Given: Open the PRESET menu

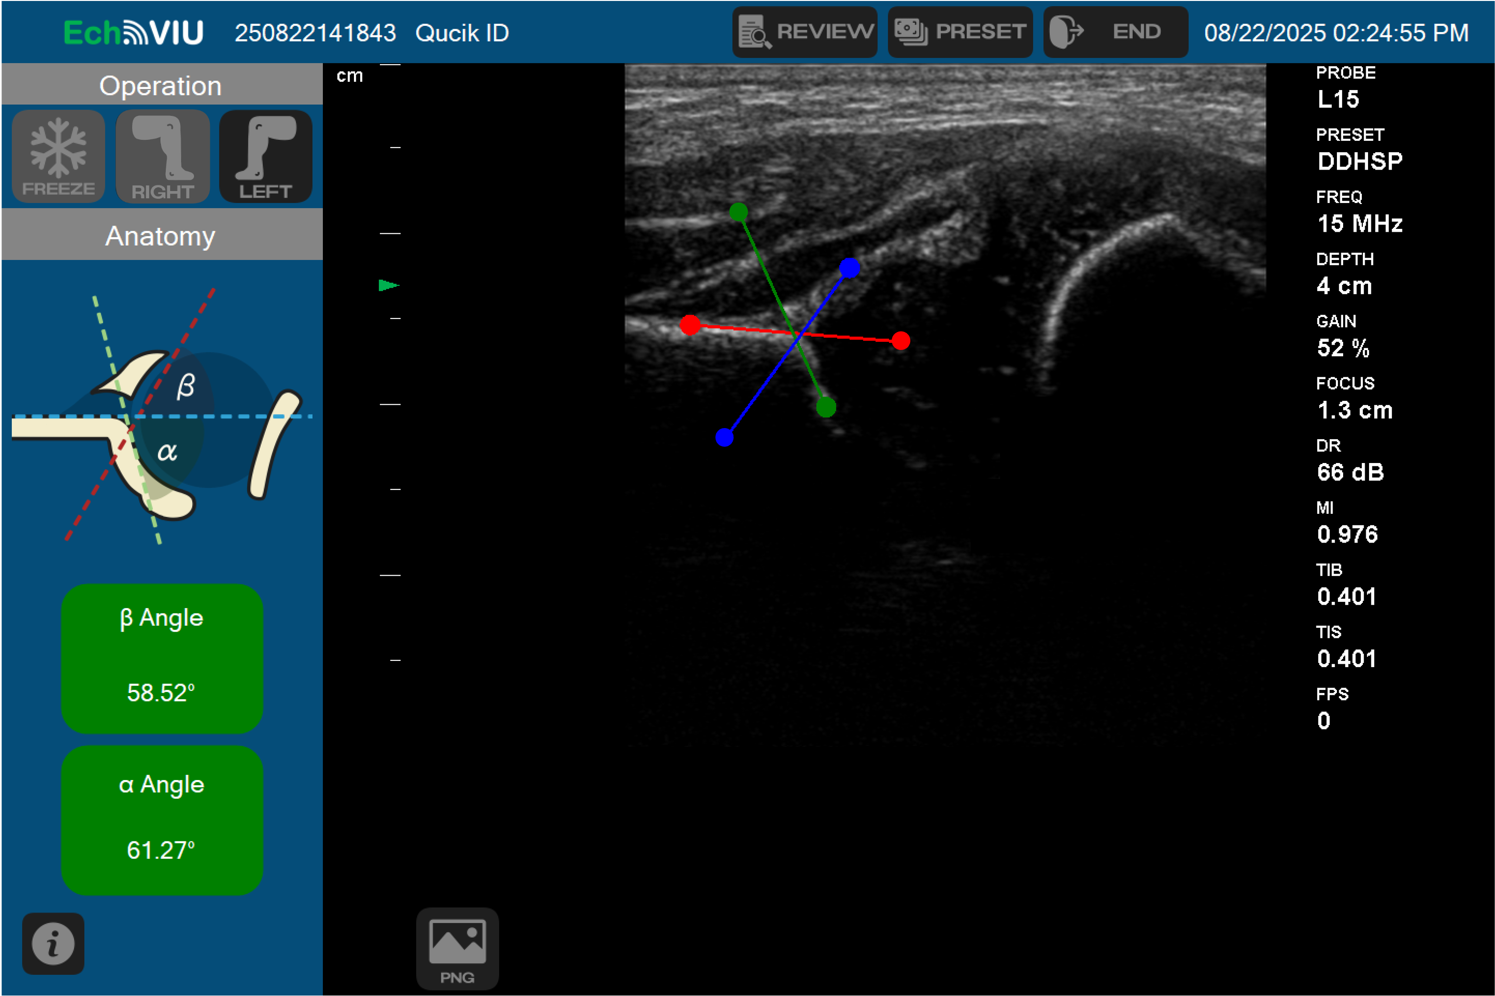Looking at the screenshot, I should click(959, 32).
